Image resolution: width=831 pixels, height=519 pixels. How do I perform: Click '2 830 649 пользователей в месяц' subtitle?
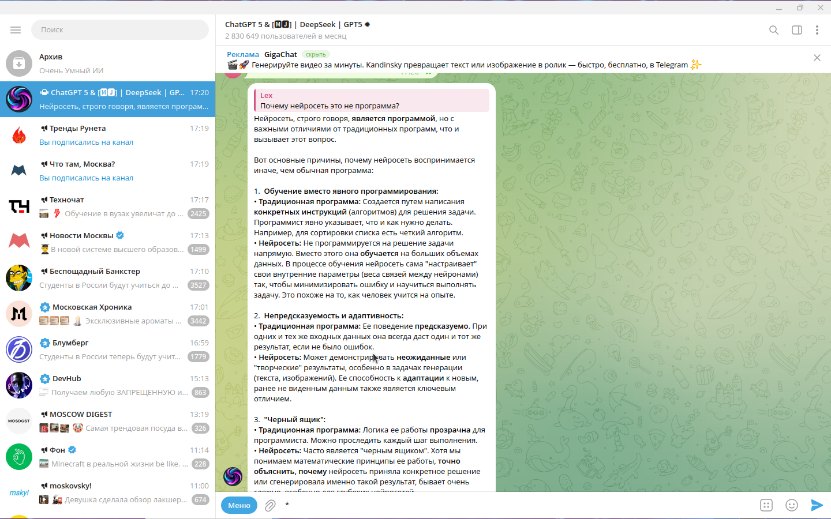point(286,36)
